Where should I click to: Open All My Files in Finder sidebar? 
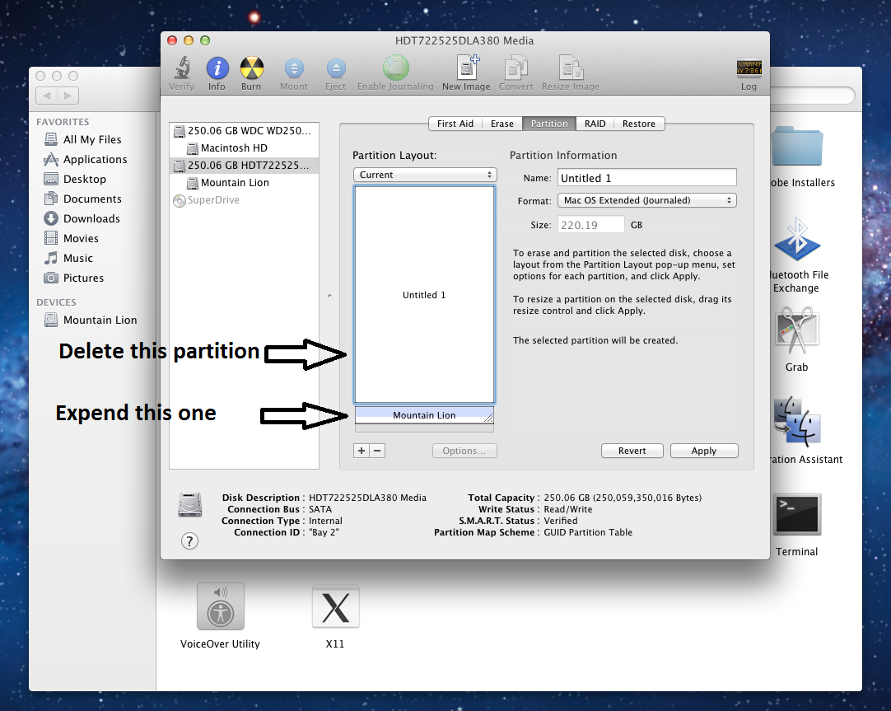[92, 139]
